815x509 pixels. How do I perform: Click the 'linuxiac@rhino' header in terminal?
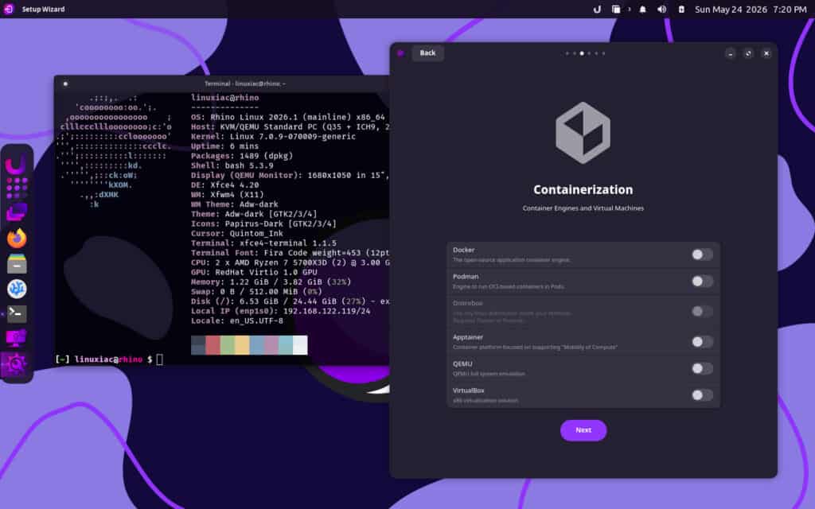coord(225,98)
